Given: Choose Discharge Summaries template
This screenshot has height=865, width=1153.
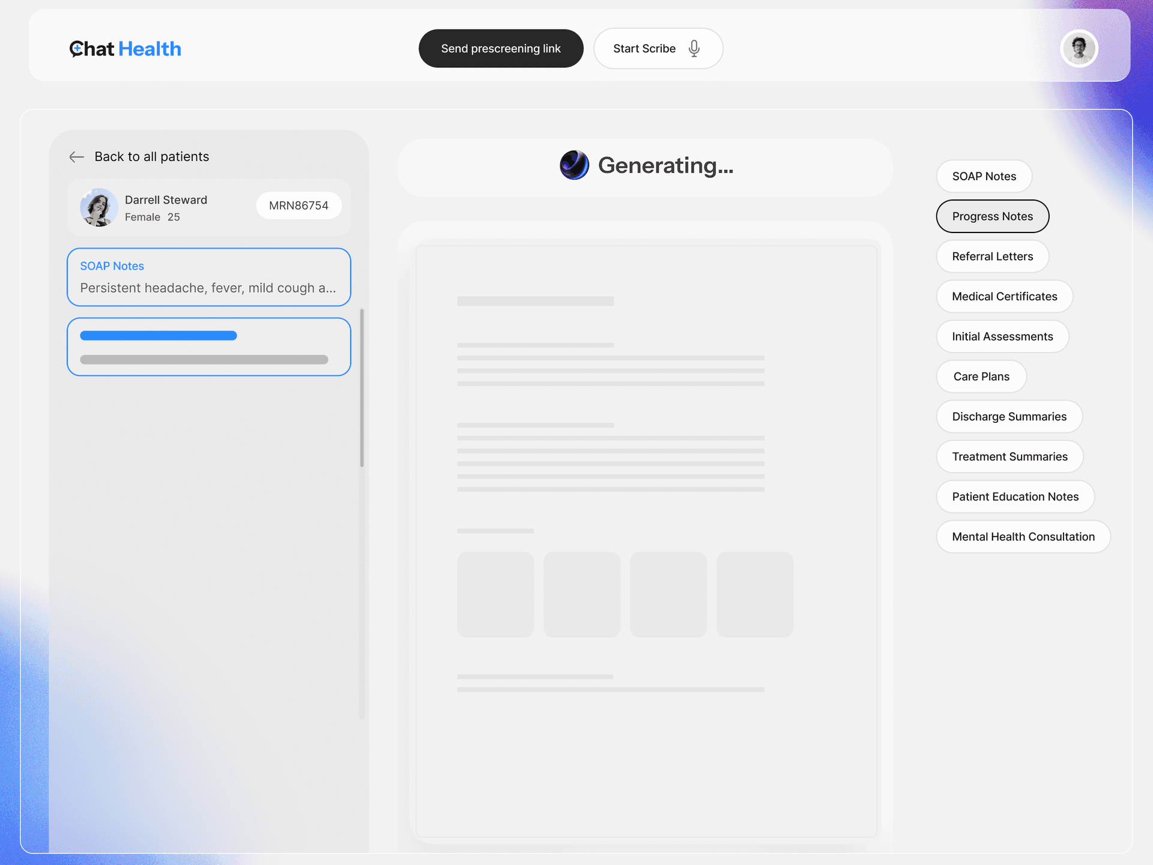Looking at the screenshot, I should click(x=1009, y=417).
